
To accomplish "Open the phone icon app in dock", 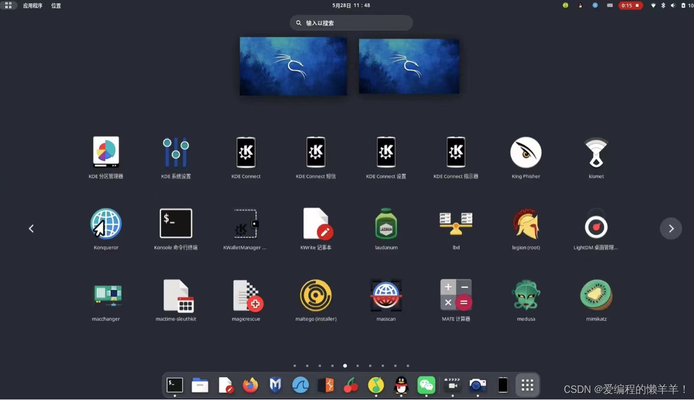I will 503,385.
